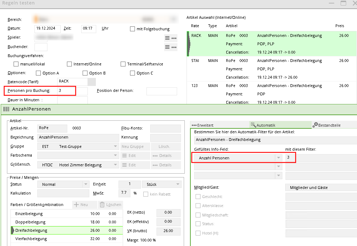Image resolution: width=357 pixels, height=246 pixels.
Task: Switch to the Erweitert tab
Action: (203, 125)
